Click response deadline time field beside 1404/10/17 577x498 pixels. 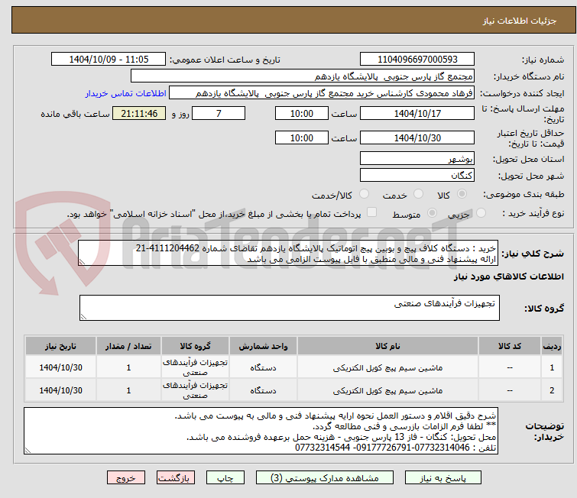(x=301, y=113)
